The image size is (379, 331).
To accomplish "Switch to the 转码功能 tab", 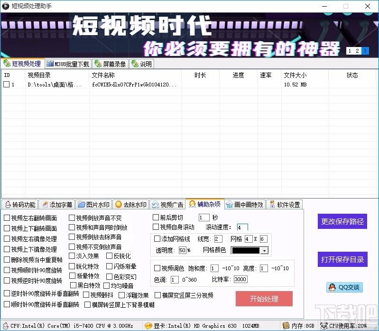I will [20, 205].
